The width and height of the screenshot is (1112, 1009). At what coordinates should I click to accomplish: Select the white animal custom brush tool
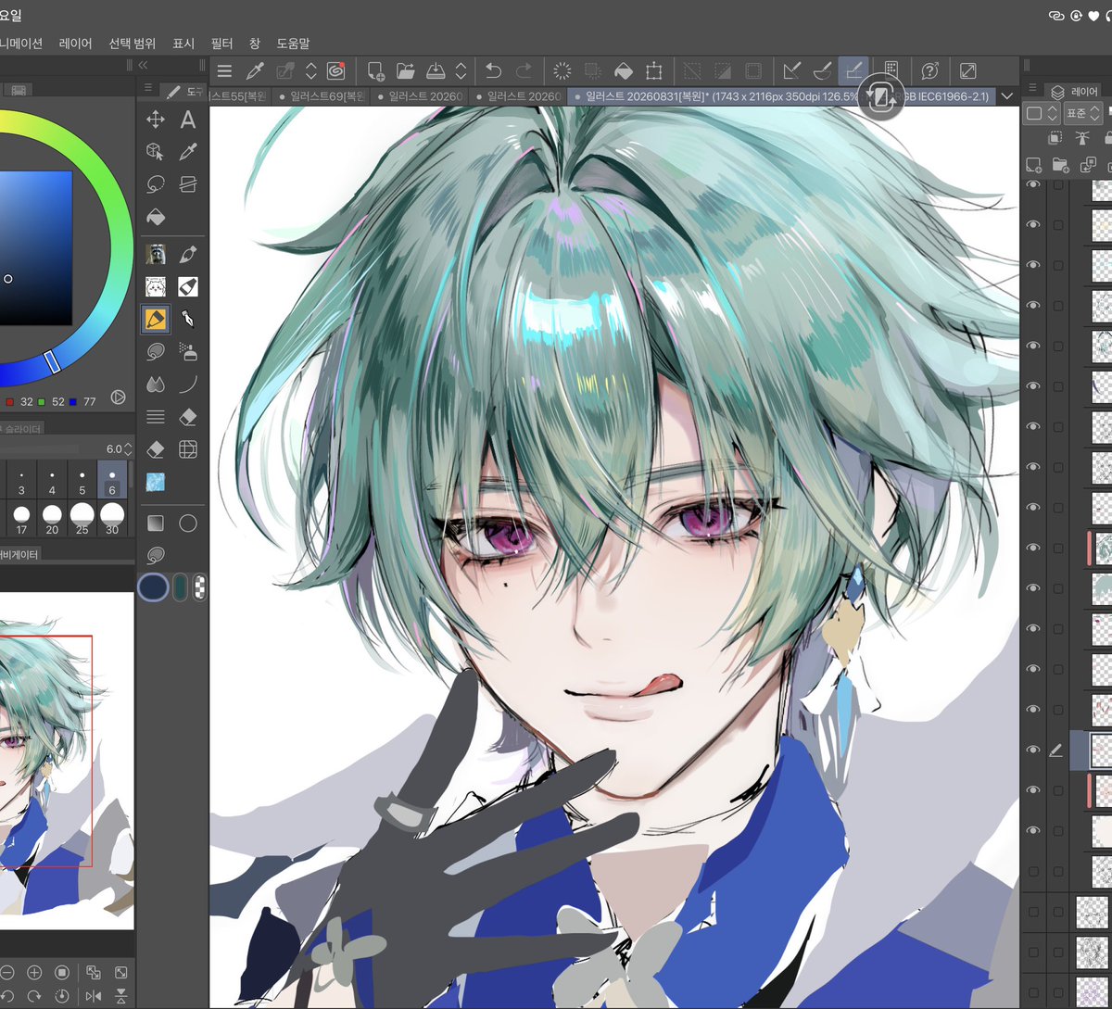(156, 286)
